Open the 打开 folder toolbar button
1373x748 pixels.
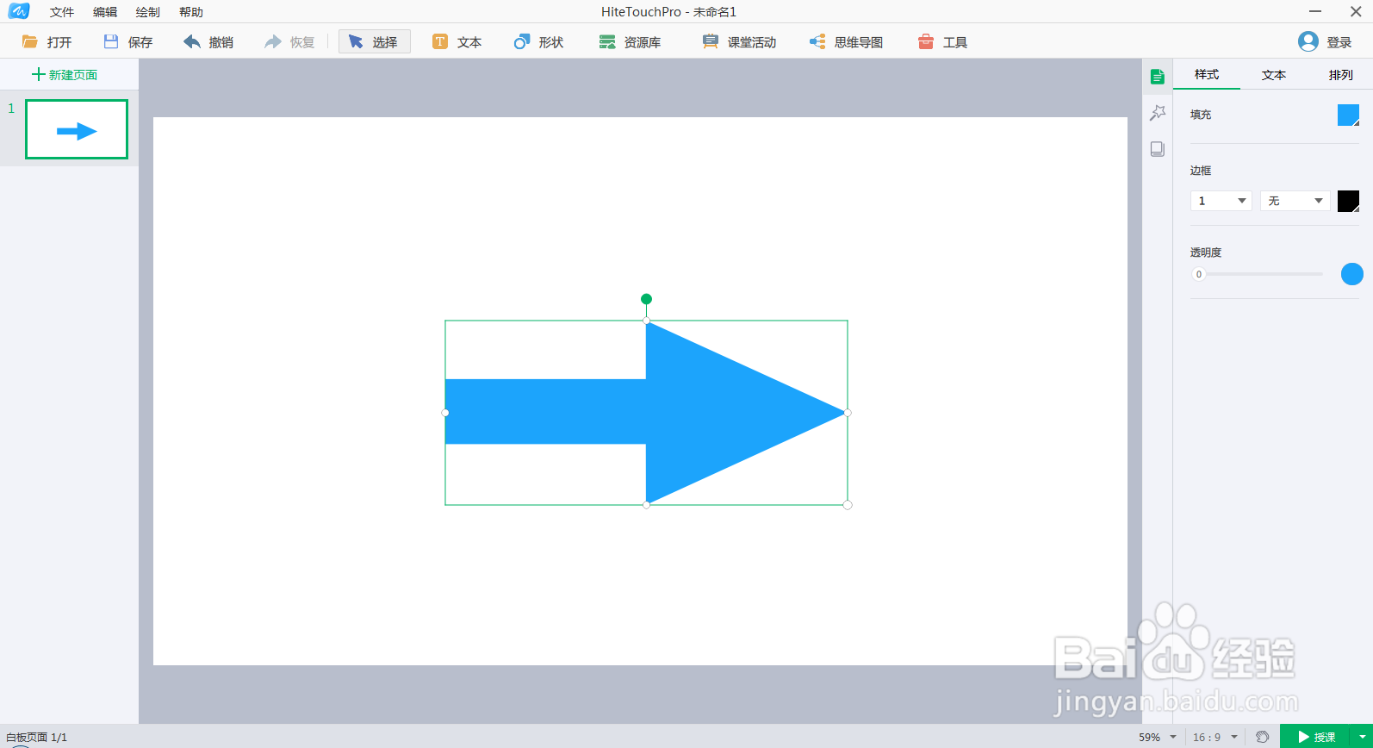pos(47,42)
